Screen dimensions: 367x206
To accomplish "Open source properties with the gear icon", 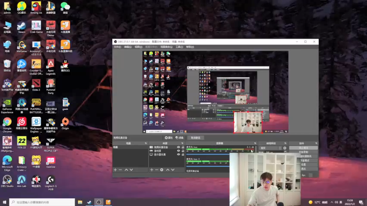I will 162,170.
